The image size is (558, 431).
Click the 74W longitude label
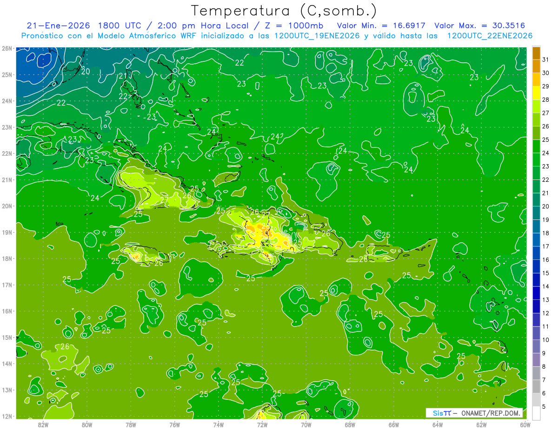pyautogui.click(x=218, y=424)
